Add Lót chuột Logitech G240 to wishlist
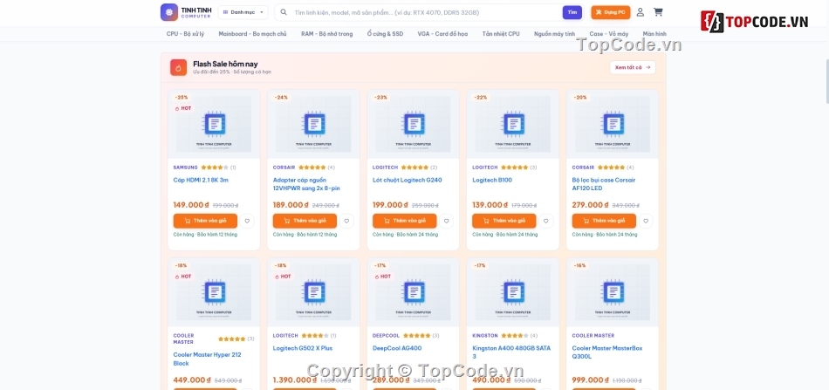The image size is (829, 390). tap(446, 221)
